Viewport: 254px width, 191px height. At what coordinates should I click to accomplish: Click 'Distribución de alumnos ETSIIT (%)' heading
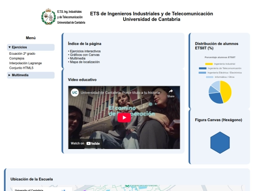point(216,46)
